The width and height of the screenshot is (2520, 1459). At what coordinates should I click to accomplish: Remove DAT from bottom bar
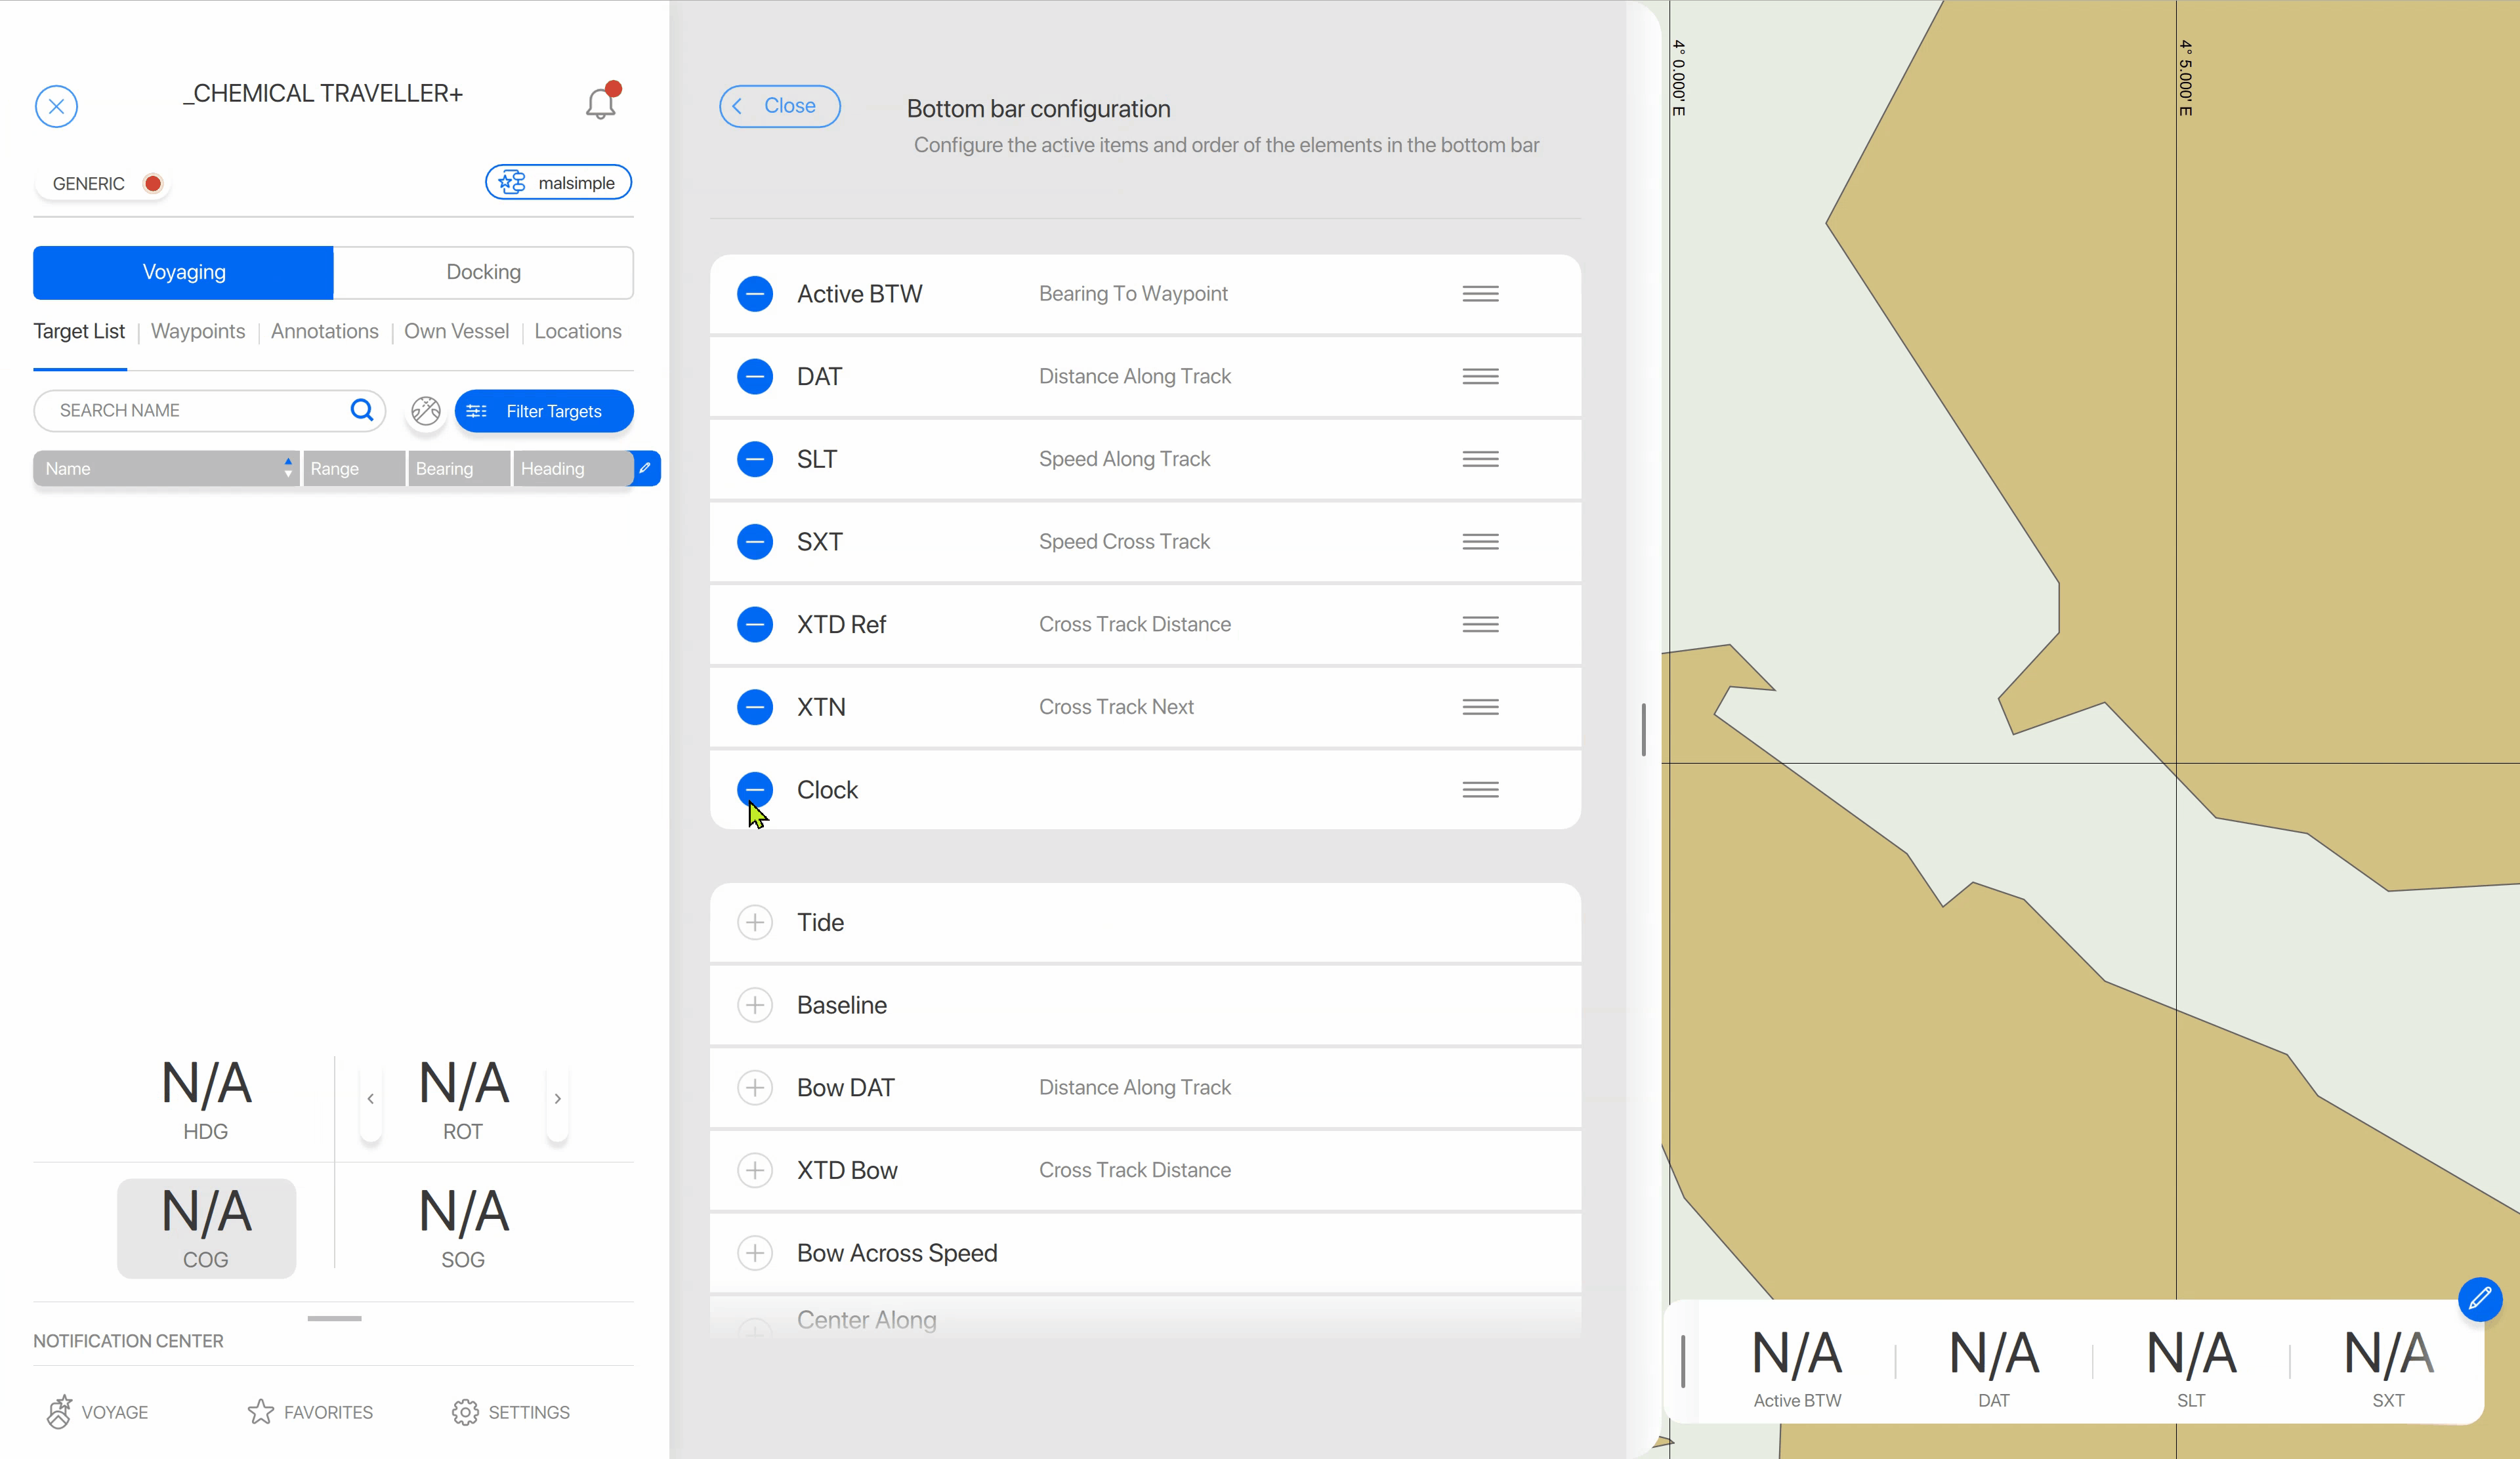pyautogui.click(x=755, y=377)
